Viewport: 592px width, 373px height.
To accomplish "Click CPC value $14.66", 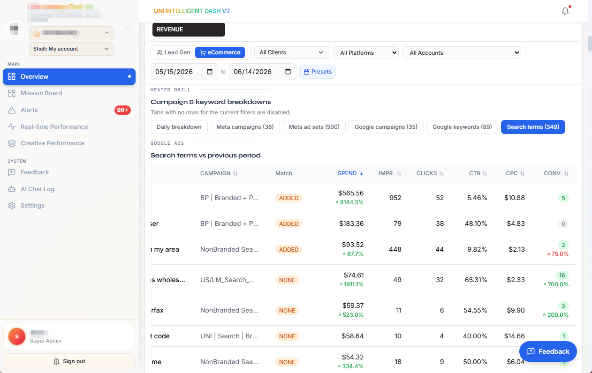I will (x=515, y=336).
